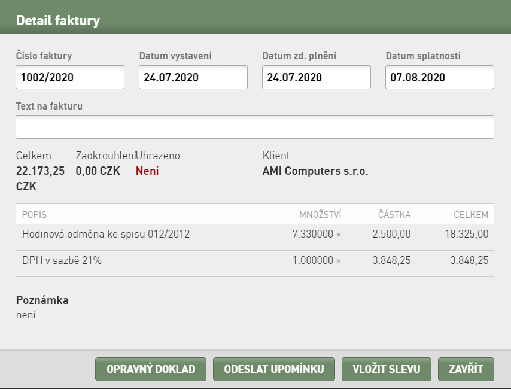Open the VLOŽIT SLEVU discount button
The height and width of the screenshot is (389, 511).
[x=386, y=369]
